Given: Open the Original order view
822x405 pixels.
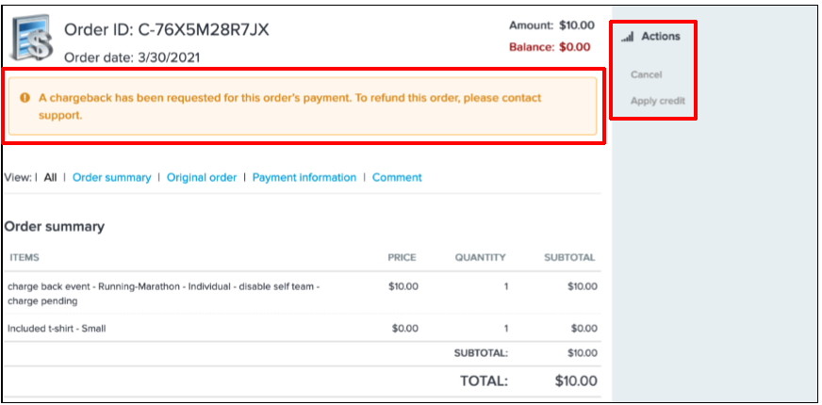Looking at the screenshot, I should pyautogui.click(x=202, y=177).
